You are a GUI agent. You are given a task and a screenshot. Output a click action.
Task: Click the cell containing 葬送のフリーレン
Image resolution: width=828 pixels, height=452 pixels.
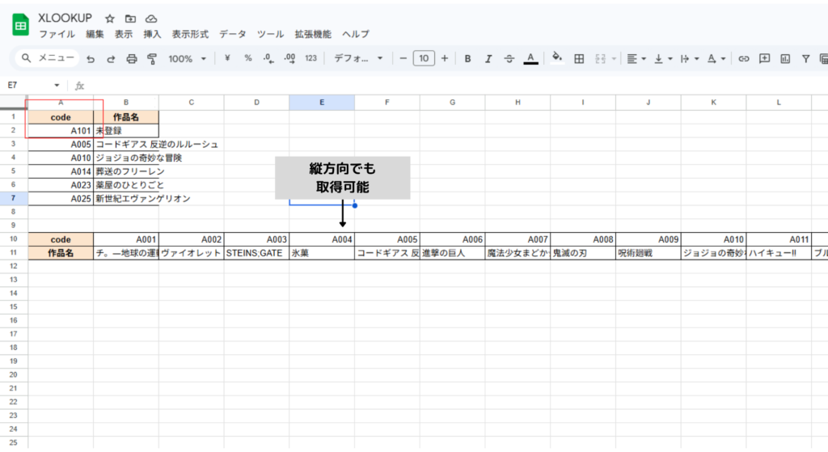(126, 171)
